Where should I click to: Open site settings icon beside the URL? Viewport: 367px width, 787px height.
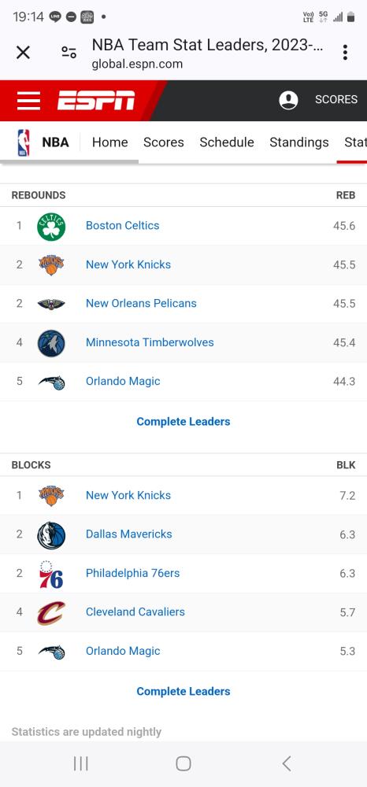[x=69, y=52]
